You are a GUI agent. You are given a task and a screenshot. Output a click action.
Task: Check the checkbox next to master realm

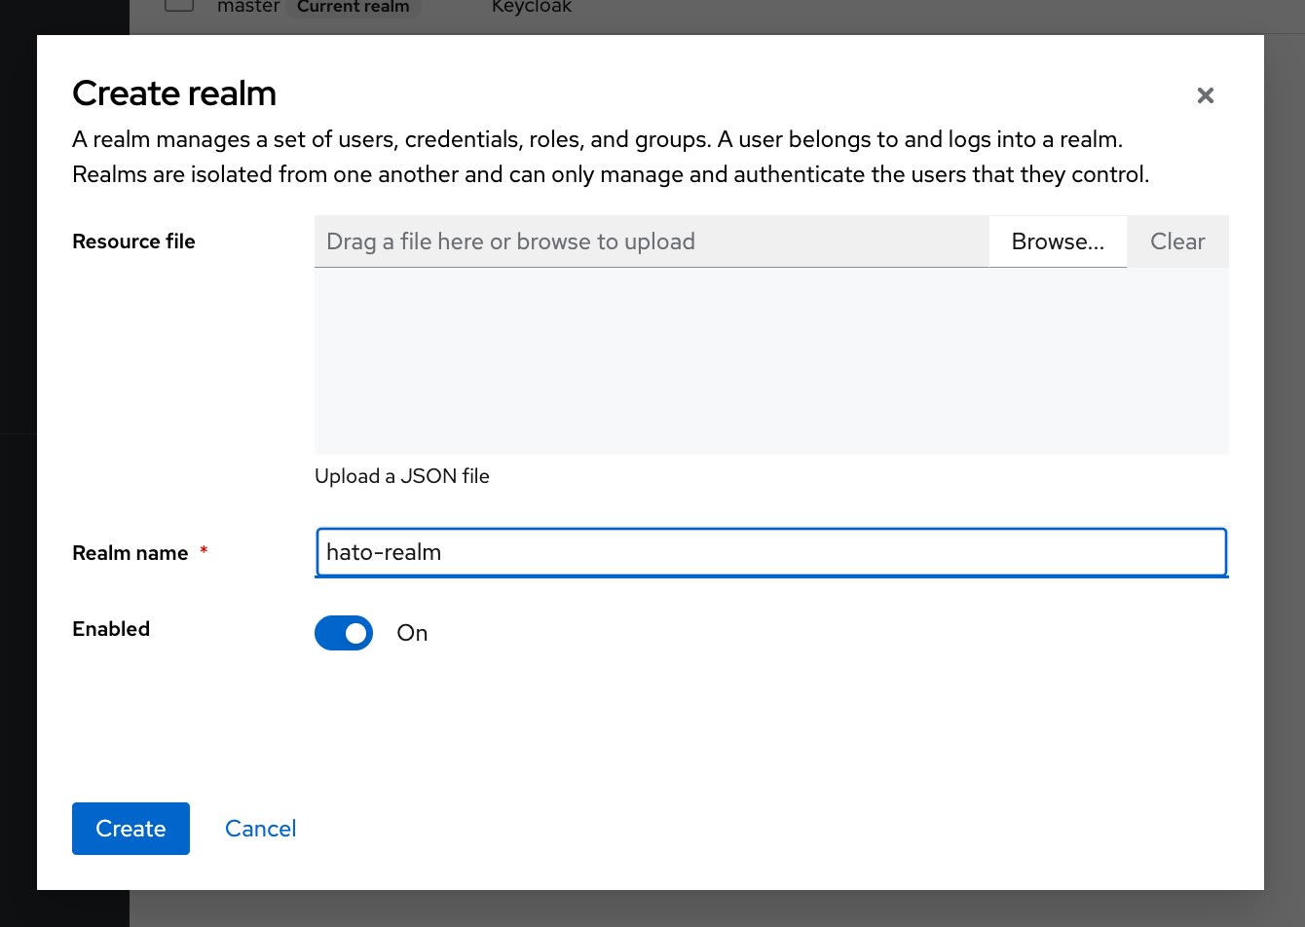178,5
